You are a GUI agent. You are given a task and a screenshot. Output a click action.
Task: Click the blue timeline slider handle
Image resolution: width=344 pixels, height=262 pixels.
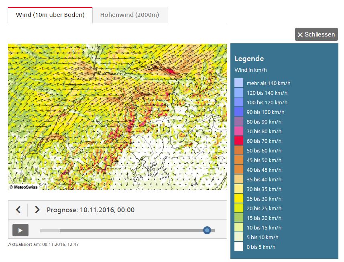pos(207,230)
